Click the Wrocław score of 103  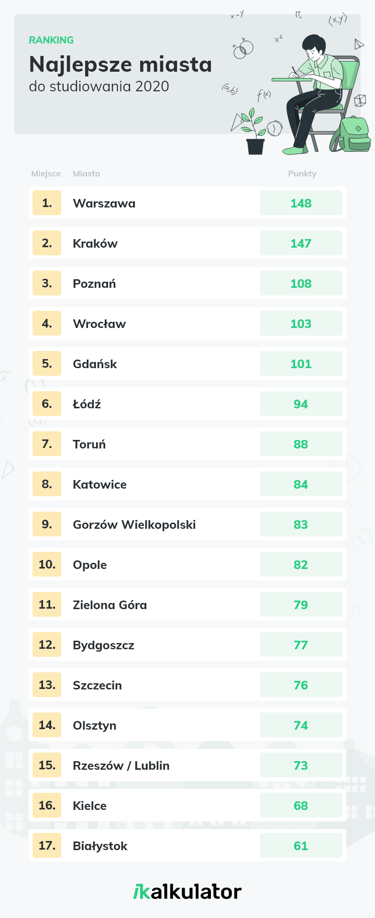tap(301, 323)
